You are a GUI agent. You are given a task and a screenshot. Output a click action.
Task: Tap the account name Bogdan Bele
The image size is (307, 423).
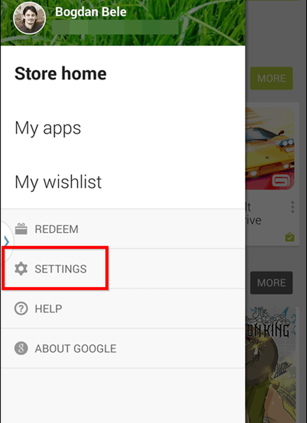point(91,11)
